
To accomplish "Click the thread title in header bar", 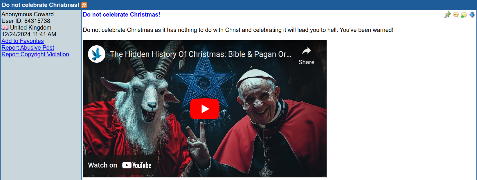I will point(41,5).
